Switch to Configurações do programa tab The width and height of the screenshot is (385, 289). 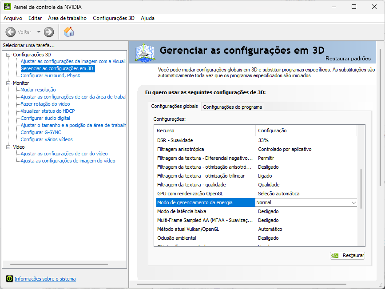[x=233, y=107]
